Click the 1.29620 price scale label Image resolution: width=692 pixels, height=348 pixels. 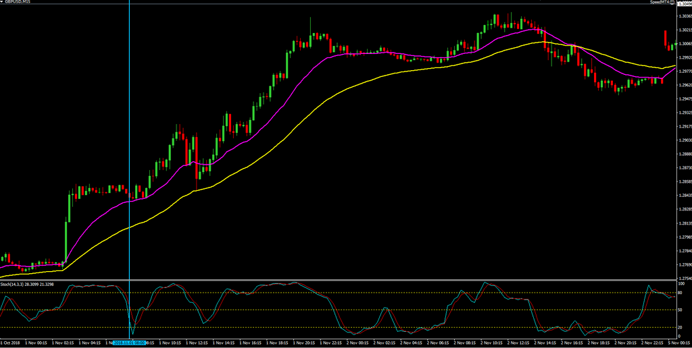[x=685, y=85]
